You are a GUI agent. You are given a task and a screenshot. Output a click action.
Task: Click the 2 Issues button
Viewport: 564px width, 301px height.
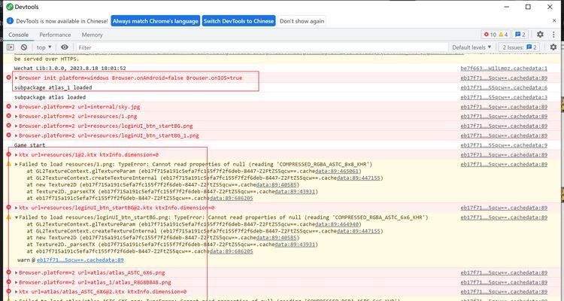click(x=520, y=47)
